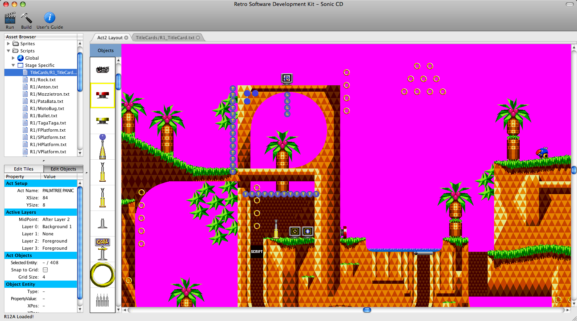Click the Global globe icon
This screenshot has height=321, width=577.
coord(20,58)
